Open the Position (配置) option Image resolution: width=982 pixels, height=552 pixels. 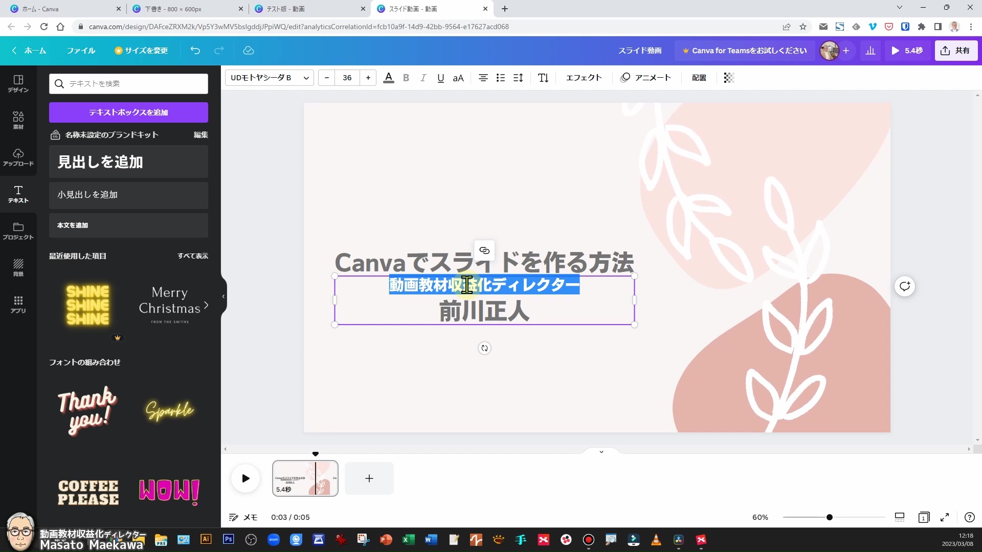coord(699,78)
